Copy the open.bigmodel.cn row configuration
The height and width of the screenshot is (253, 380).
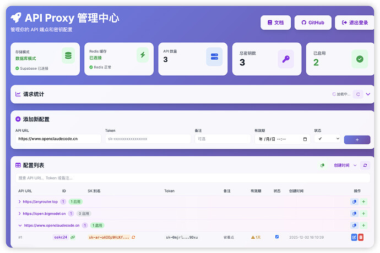pos(354,213)
